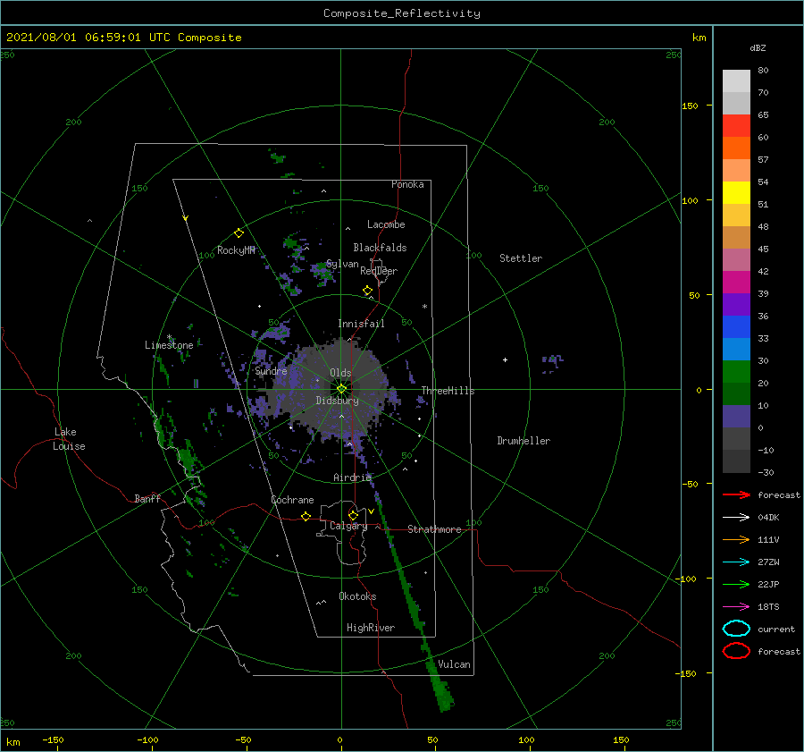
Task: Click the red forecast arrow in legend
Action: pyautogui.click(x=736, y=494)
